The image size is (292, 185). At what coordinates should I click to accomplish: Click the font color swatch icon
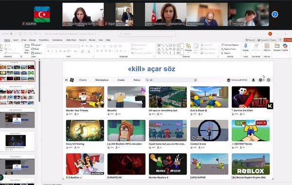[89, 51]
